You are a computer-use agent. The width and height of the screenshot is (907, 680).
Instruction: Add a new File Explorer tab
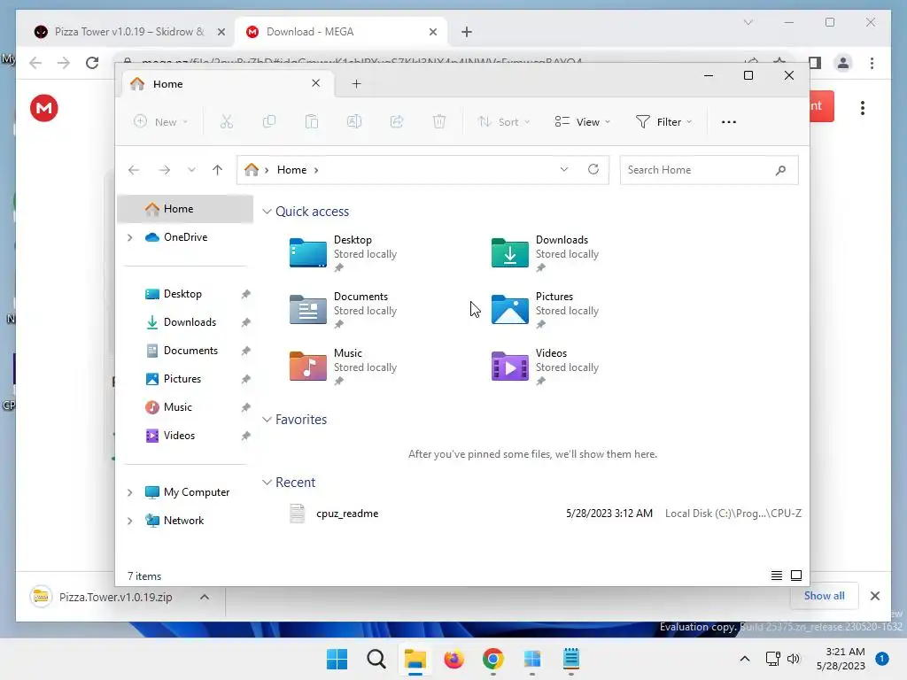click(x=356, y=84)
